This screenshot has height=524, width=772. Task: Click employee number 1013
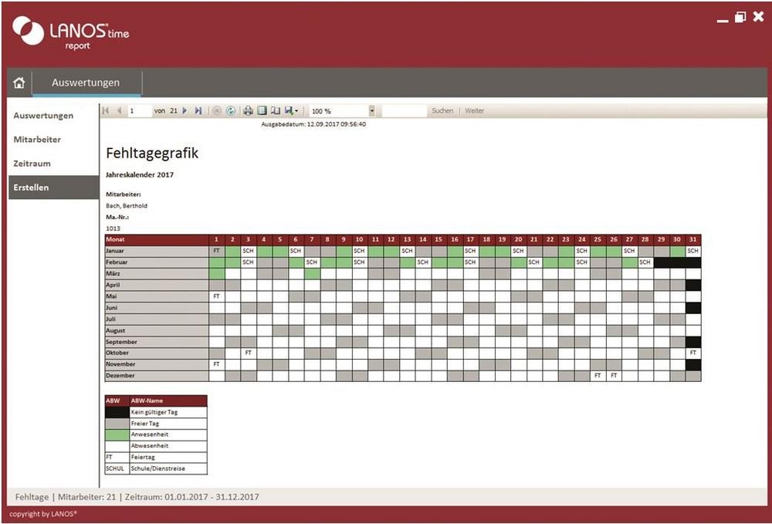point(113,228)
